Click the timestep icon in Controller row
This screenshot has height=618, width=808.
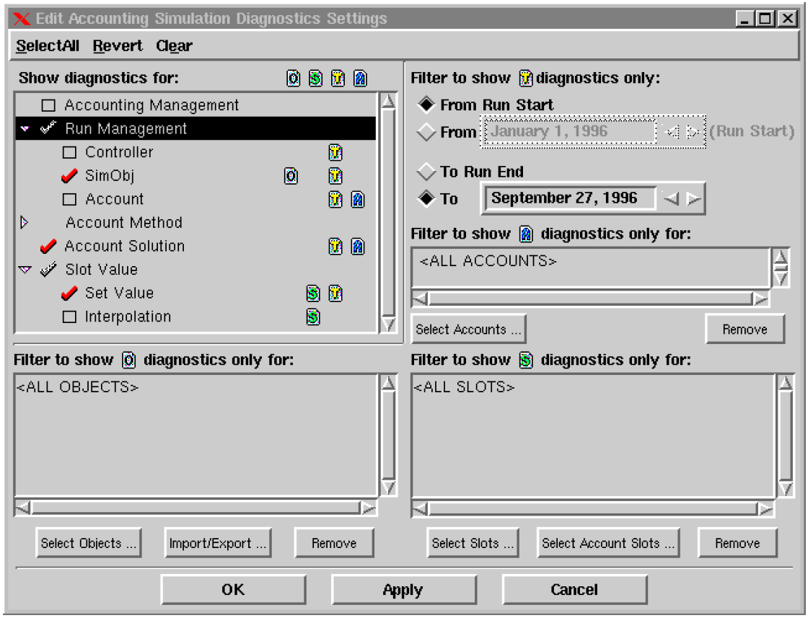(335, 152)
